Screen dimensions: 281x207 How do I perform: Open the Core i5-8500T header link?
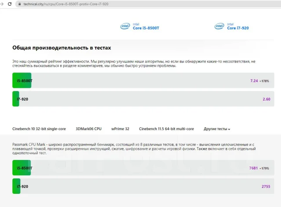coord(146,28)
